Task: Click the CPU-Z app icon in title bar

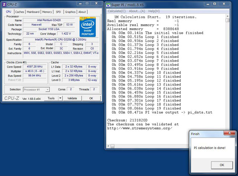Action: click(4, 4)
